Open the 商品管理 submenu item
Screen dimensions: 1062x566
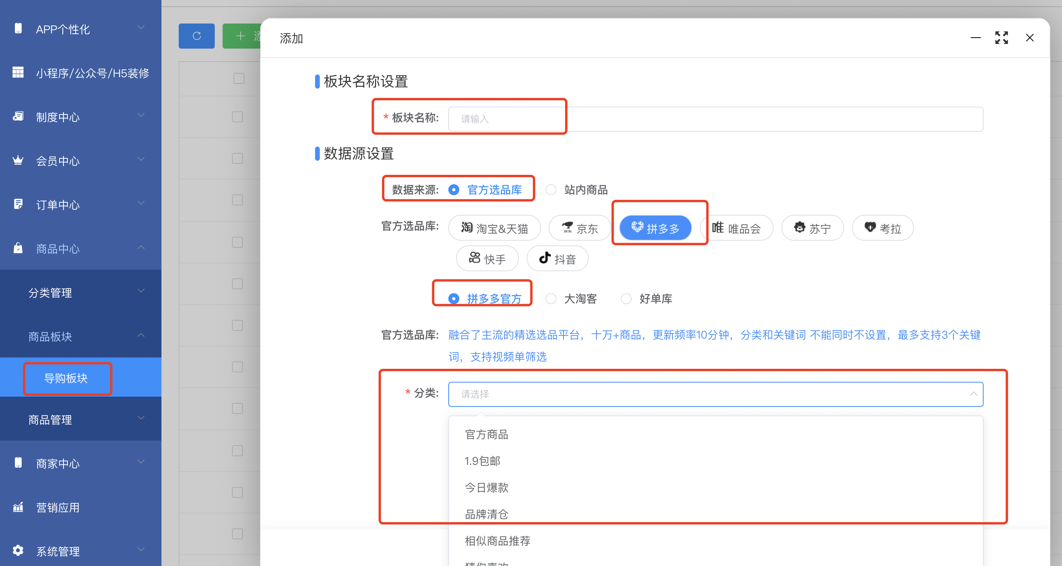81,420
